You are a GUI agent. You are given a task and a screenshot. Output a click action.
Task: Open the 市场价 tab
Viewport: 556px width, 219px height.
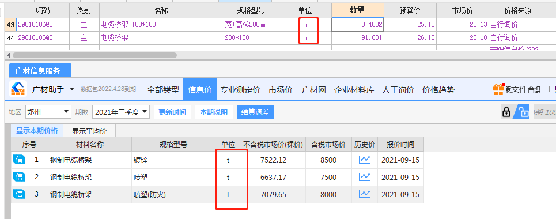click(x=281, y=90)
